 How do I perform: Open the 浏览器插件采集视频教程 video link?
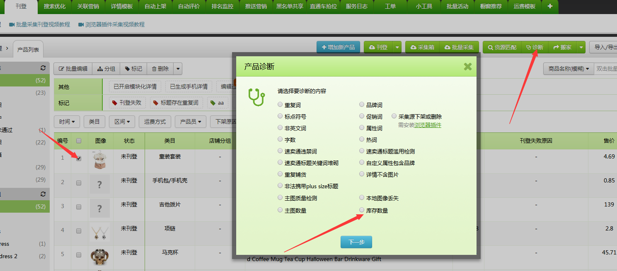[111, 25]
